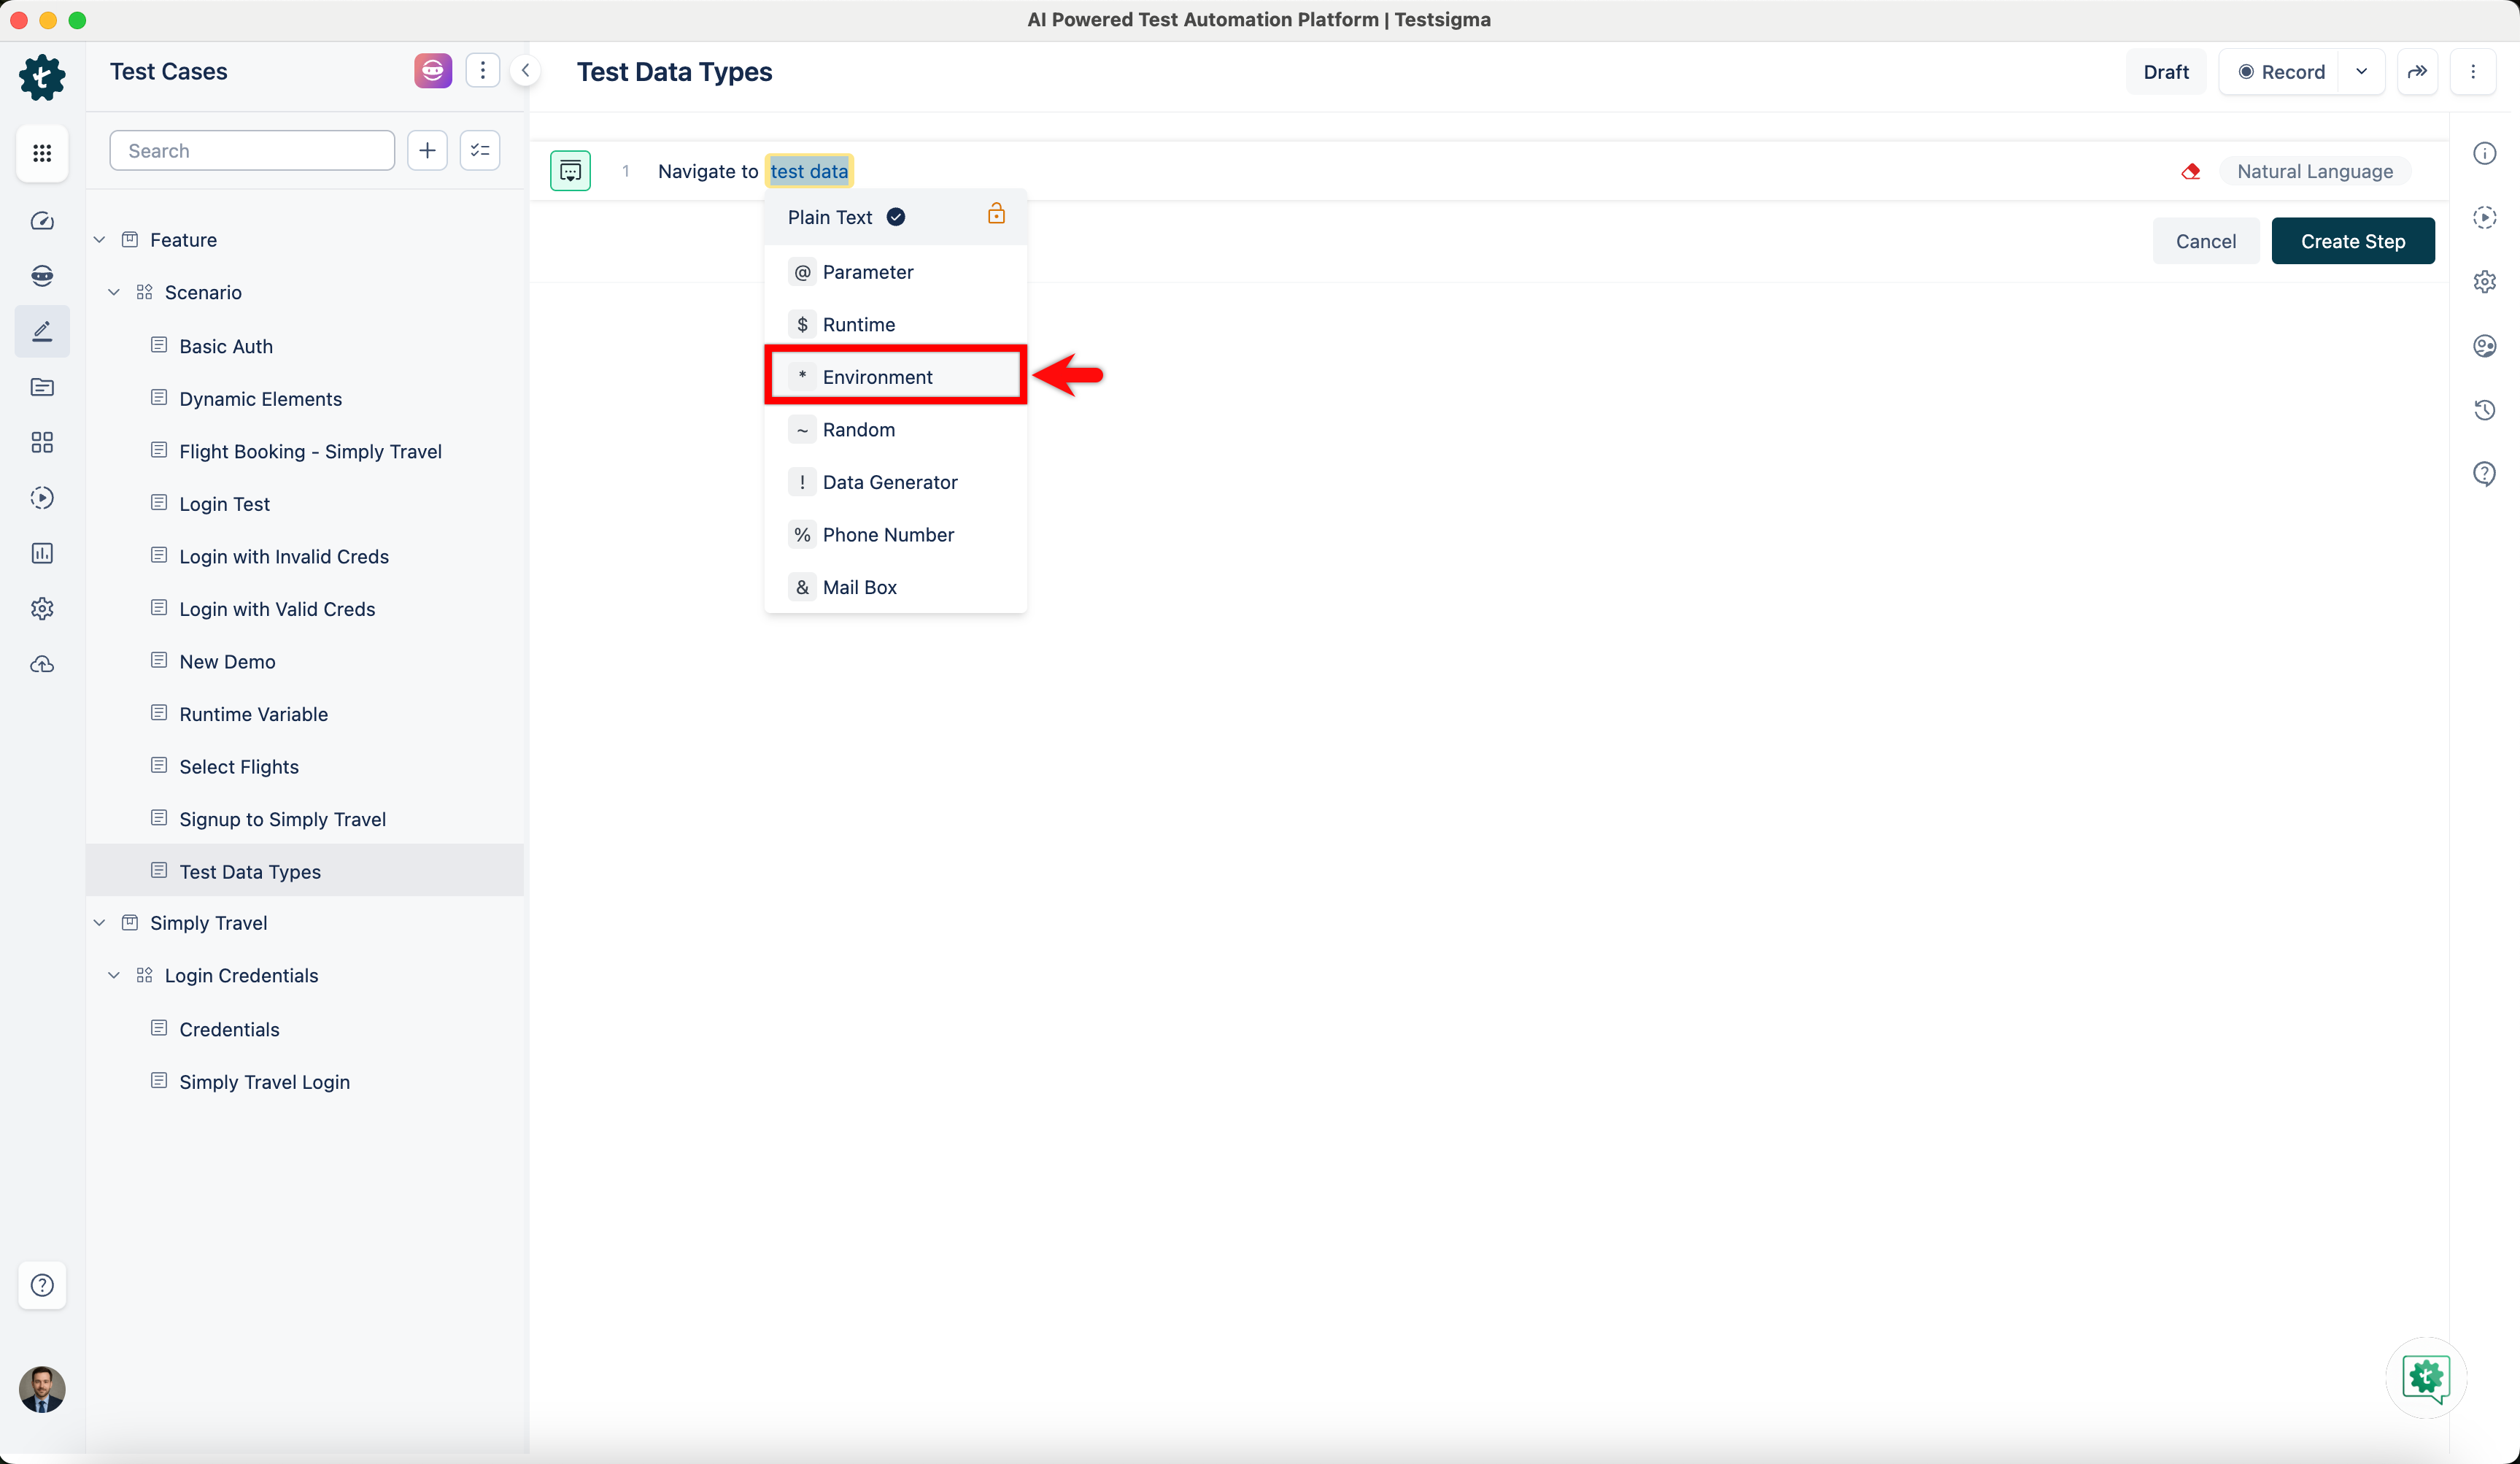
Task: Open the Copilot ninja icon in Test Cases header
Action: [x=432, y=71]
